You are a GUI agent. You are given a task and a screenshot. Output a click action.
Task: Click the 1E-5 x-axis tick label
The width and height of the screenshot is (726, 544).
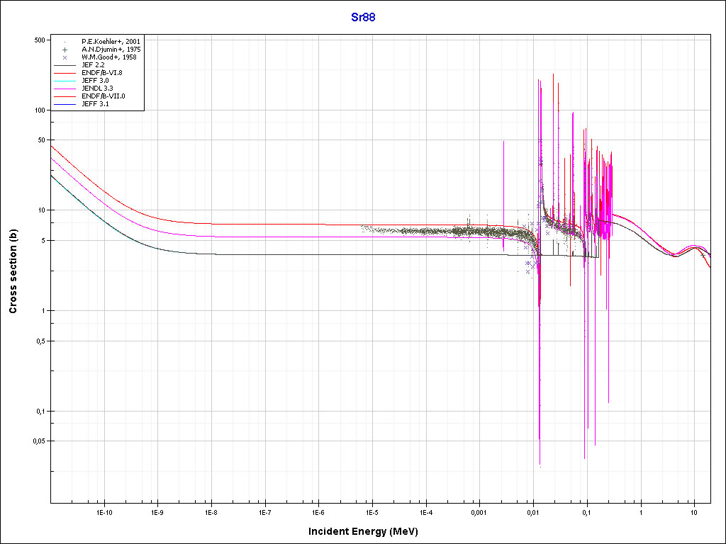tap(372, 511)
